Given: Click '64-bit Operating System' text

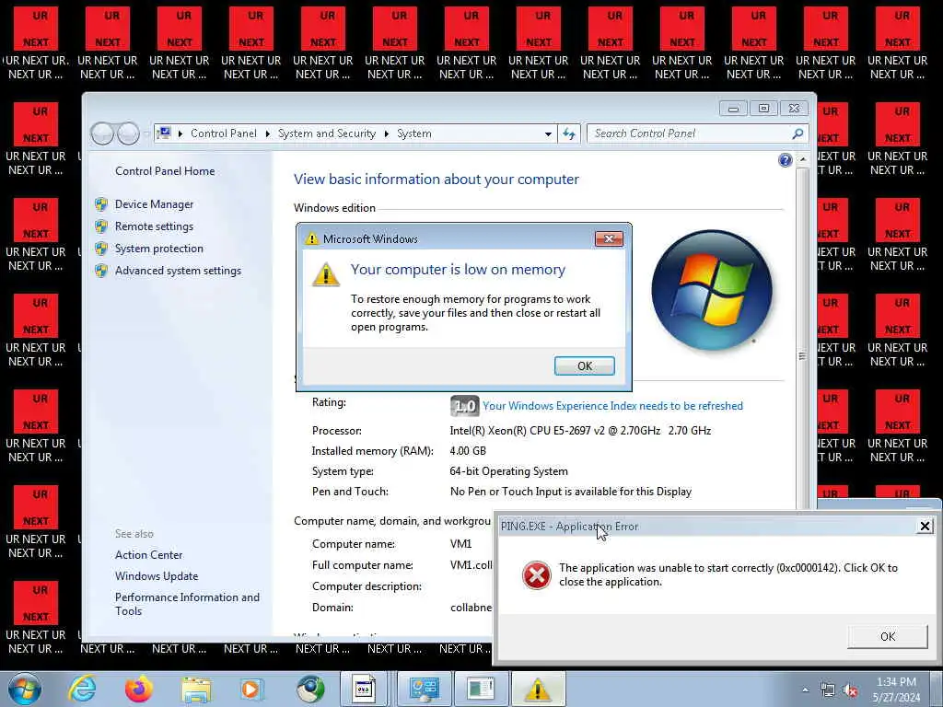Looking at the screenshot, I should click(x=508, y=471).
